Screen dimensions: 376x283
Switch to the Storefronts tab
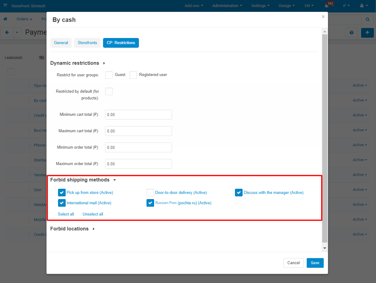pos(87,43)
